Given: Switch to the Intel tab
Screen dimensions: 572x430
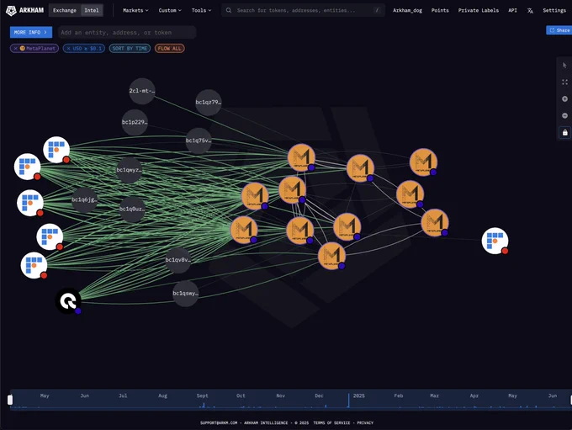Looking at the screenshot, I should point(92,10).
